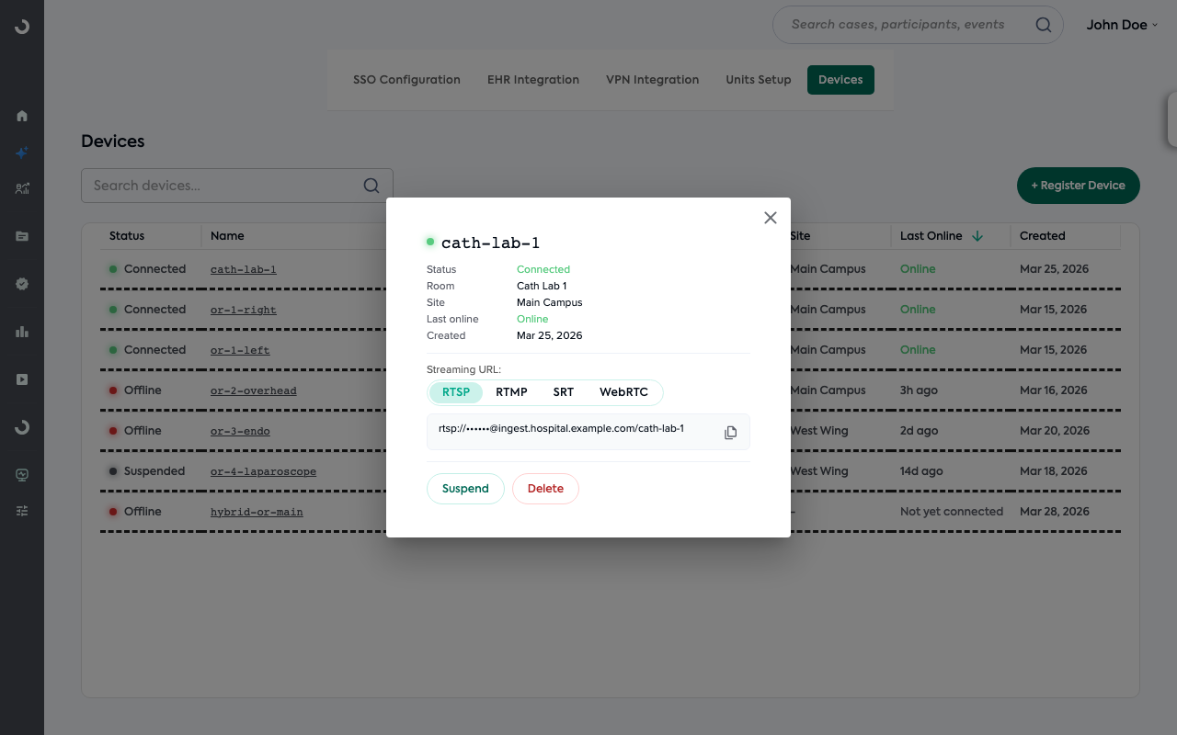Select the sparkles AI feature in the sidebar
The image size is (1177, 735).
point(21,153)
